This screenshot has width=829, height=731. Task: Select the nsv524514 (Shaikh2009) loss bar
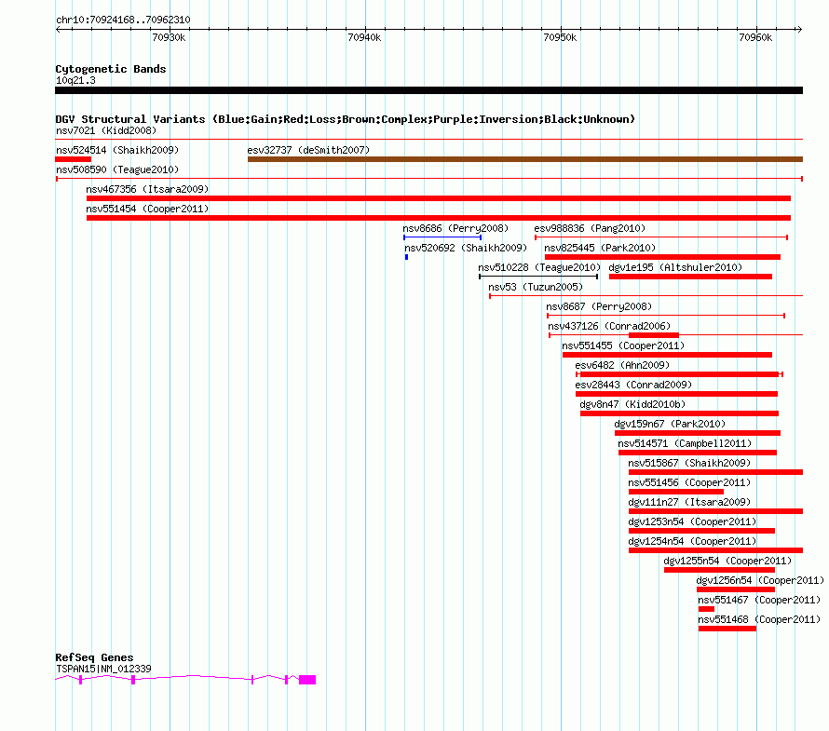(74, 159)
